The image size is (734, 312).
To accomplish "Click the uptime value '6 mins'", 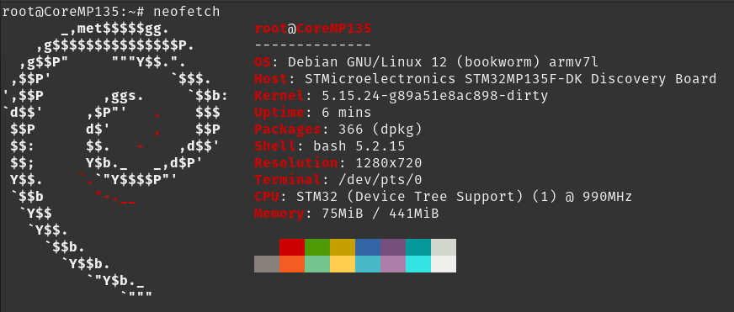I will click(347, 113).
